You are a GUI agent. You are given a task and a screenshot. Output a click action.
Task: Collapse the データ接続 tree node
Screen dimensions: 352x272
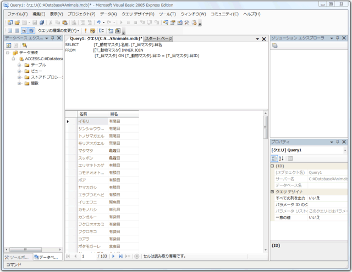[x=8, y=53]
